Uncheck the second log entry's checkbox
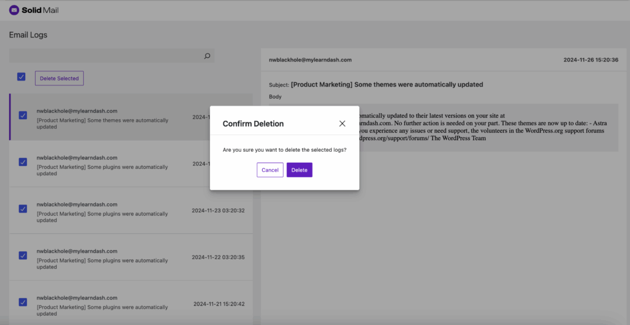This screenshot has width=630, height=325. click(23, 162)
